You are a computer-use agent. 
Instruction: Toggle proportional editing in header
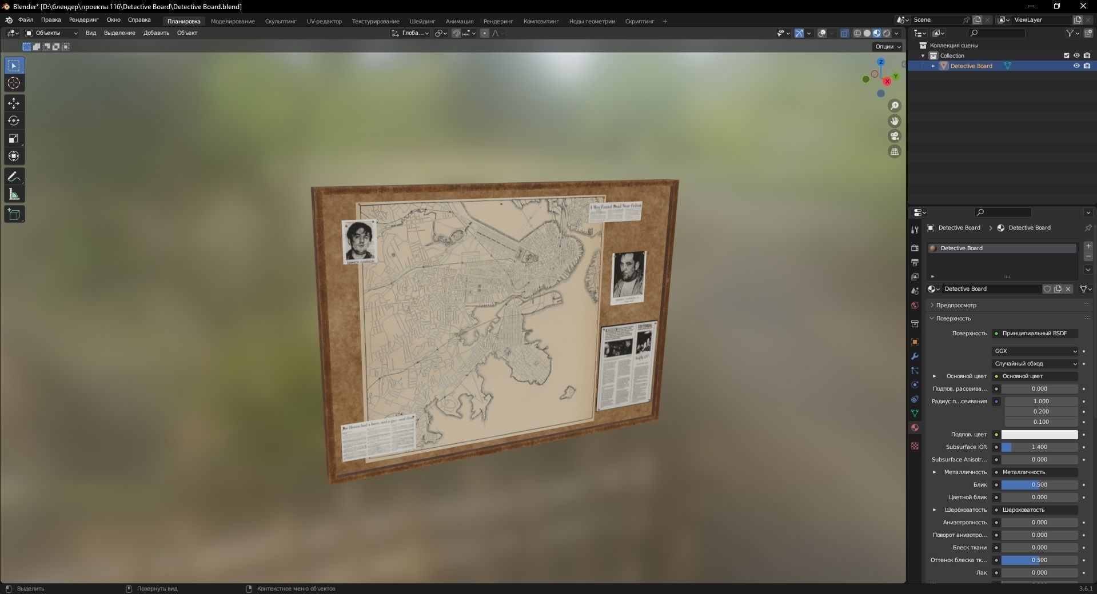click(485, 33)
